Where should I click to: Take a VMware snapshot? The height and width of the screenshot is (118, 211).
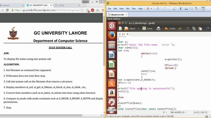[165, 9]
